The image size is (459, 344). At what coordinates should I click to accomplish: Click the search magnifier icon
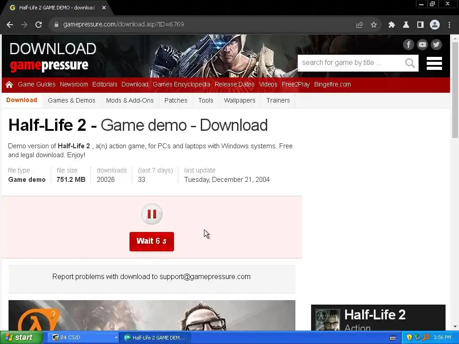(410, 63)
